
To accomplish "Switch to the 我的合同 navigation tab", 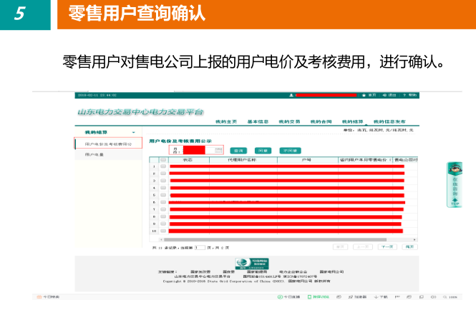I will click(321, 122).
